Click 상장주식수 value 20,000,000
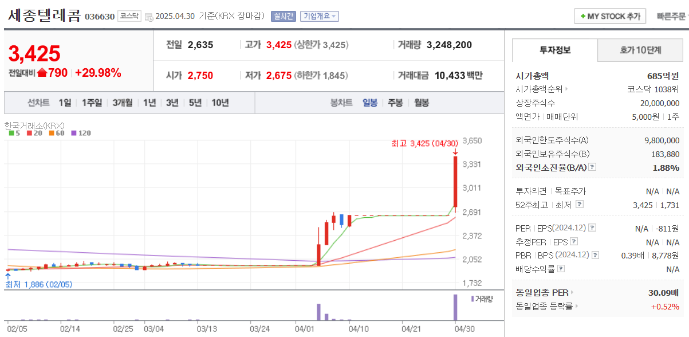The image size is (689, 337). coord(660,103)
